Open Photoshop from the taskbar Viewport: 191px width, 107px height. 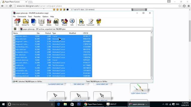pos(79,104)
